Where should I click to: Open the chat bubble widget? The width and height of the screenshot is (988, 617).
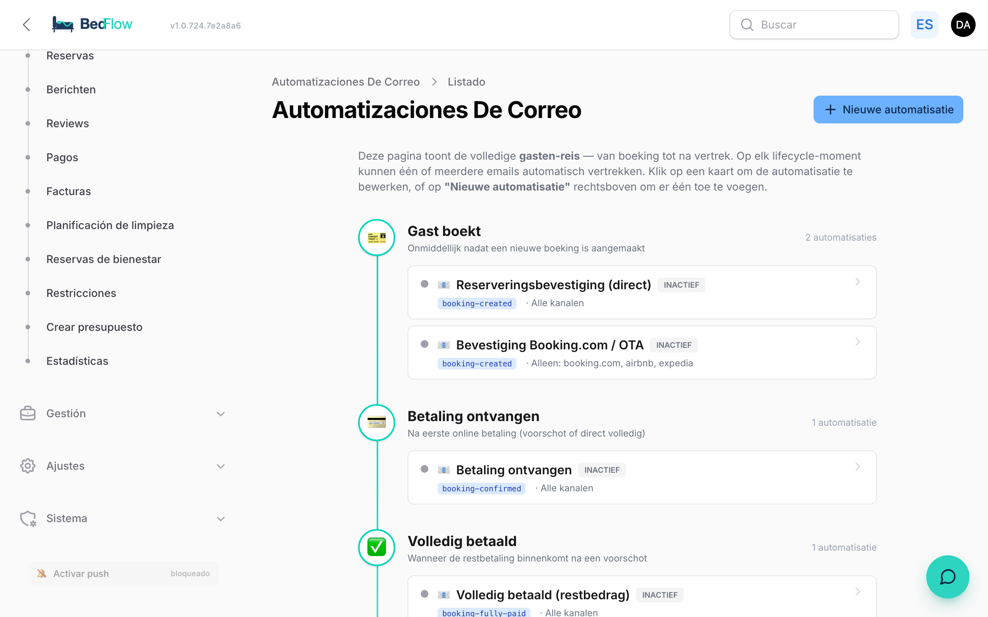[947, 577]
